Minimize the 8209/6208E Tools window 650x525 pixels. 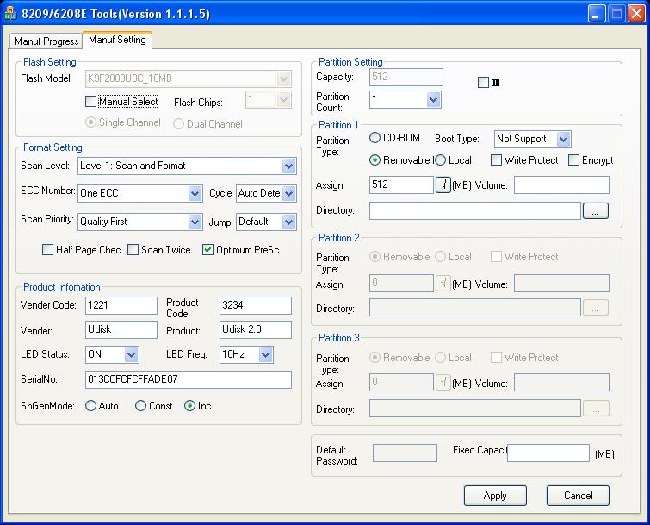pyautogui.click(x=596, y=15)
